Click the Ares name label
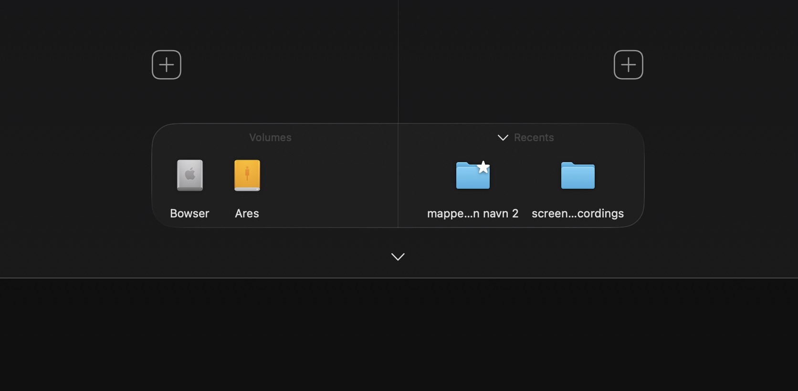Image resolution: width=798 pixels, height=391 pixels. [247, 214]
